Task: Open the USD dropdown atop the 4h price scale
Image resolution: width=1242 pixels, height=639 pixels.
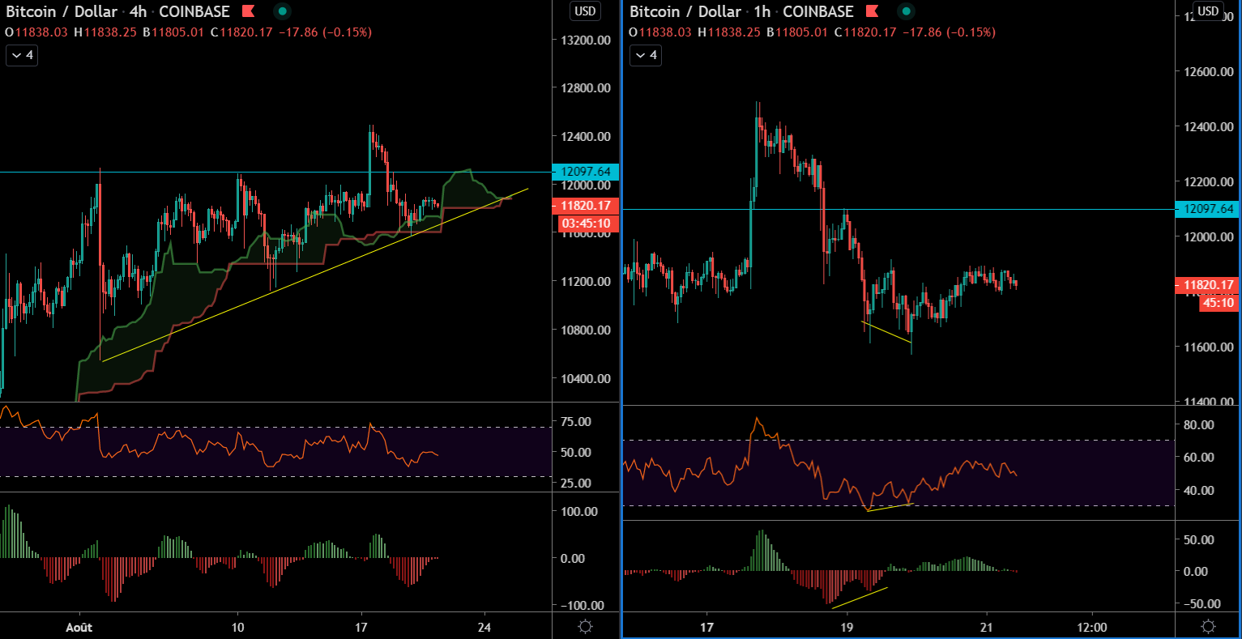Action: pyautogui.click(x=585, y=11)
